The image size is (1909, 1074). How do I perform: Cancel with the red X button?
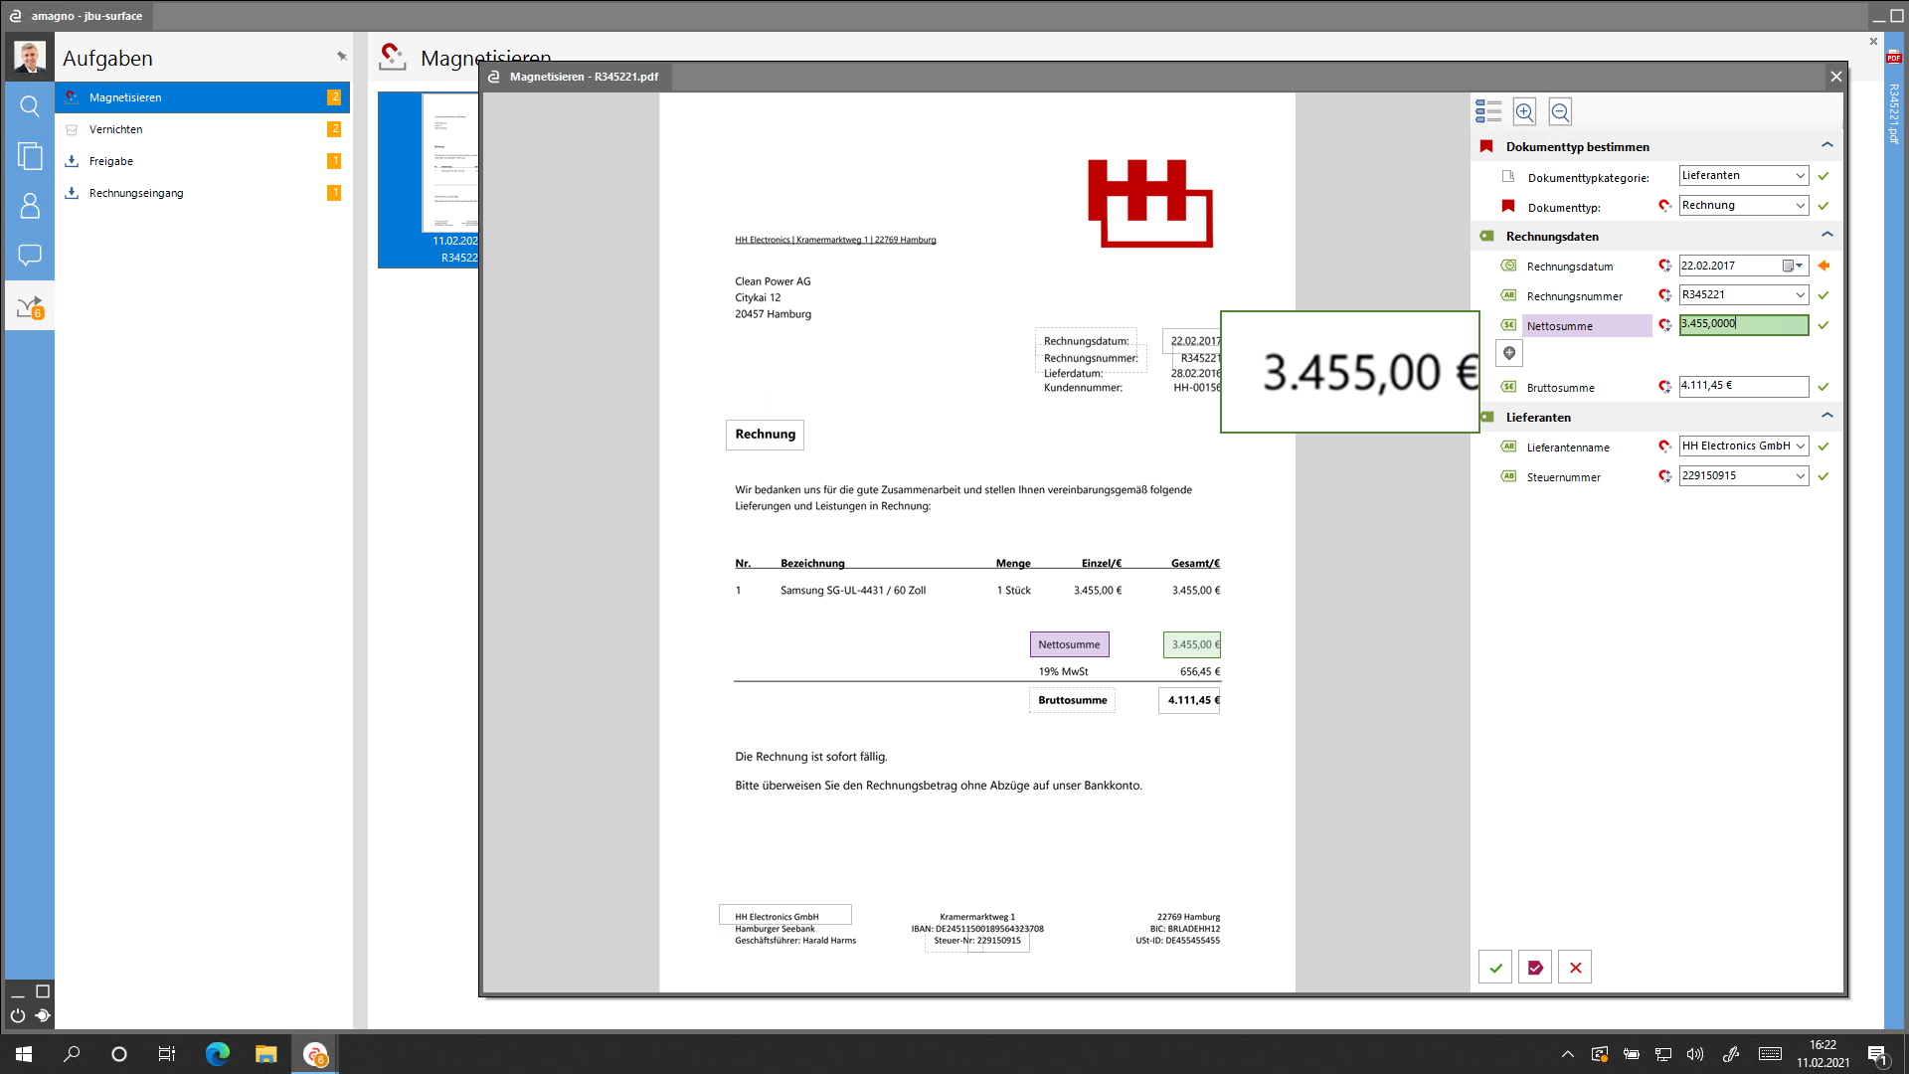[x=1575, y=968]
